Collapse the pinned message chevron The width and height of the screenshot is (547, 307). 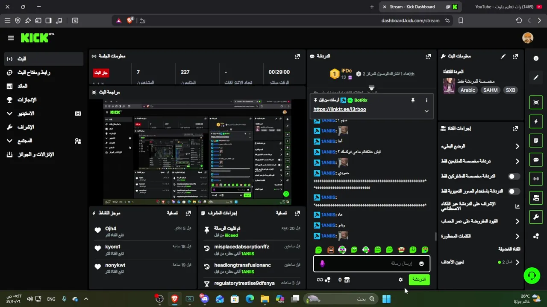point(426,111)
